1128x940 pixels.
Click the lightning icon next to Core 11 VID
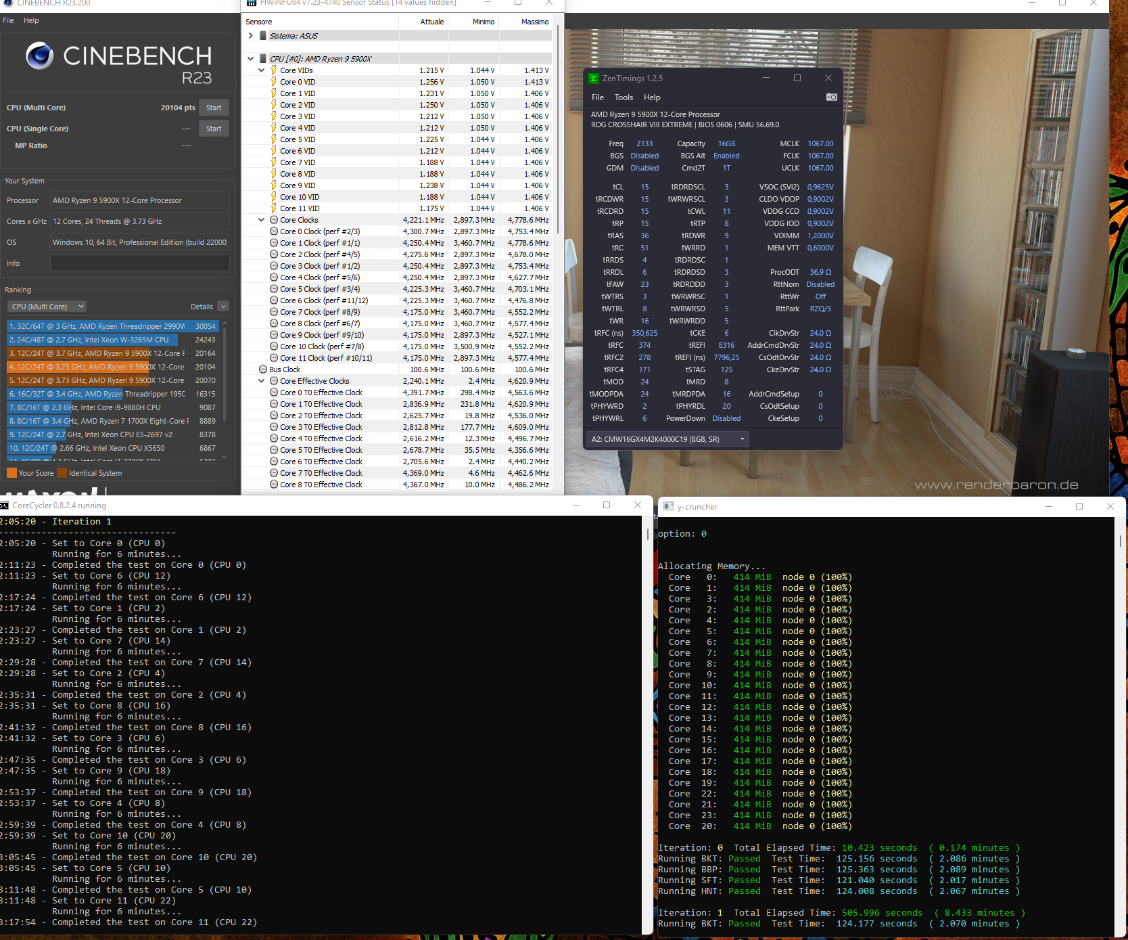coord(274,208)
